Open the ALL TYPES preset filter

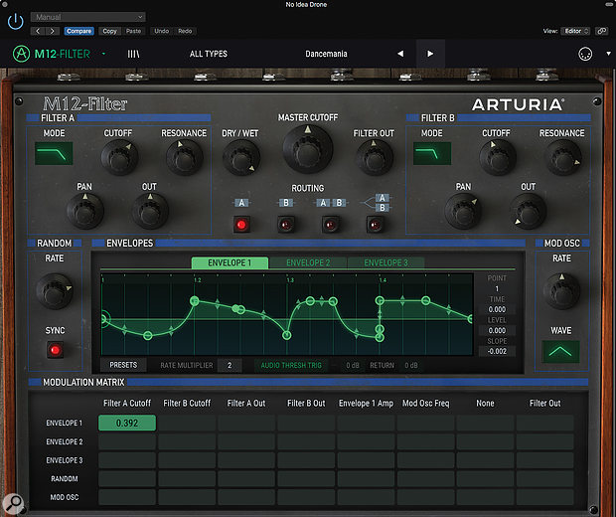coord(209,54)
